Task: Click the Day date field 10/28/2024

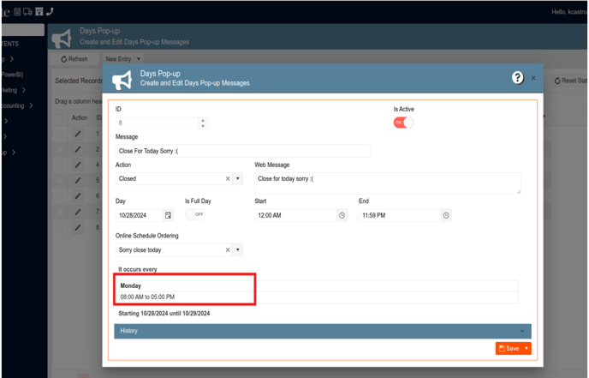Action: (x=140, y=215)
